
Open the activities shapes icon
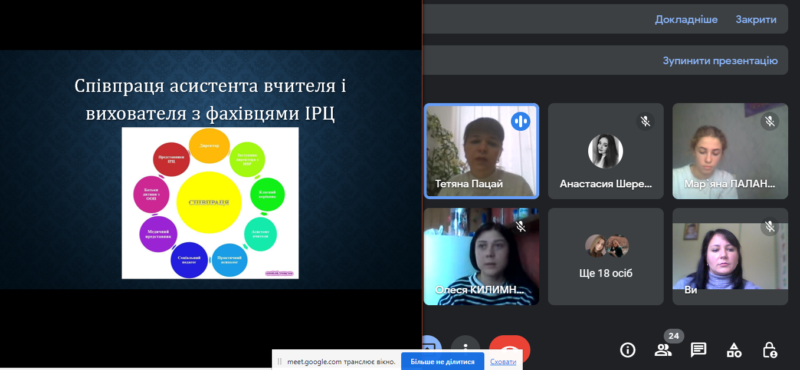(x=734, y=350)
